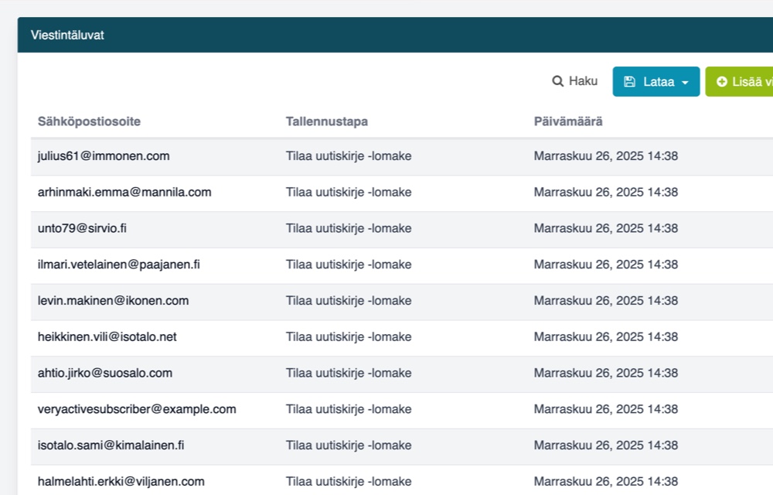The width and height of the screenshot is (773, 495).
Task: Select the levin.makinen@ikonen.com email
Action: pos(113,301)
